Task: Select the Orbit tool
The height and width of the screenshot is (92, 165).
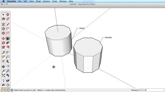Action: [x=3, y=67]
